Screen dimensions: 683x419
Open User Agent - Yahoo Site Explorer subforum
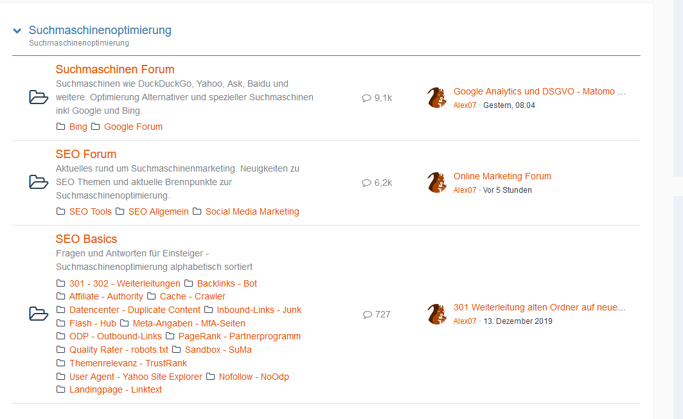[x=136, y=377]
